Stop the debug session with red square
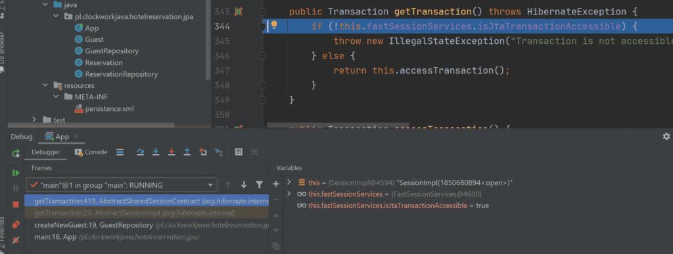673x254 pixels. 16,205
